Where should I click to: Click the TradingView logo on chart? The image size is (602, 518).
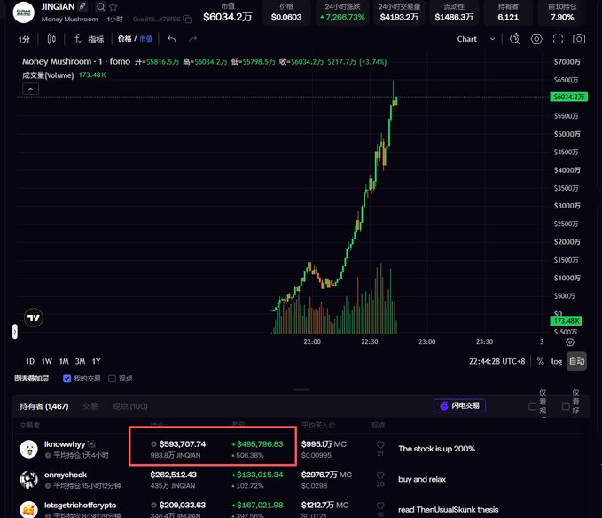(34, 318)
